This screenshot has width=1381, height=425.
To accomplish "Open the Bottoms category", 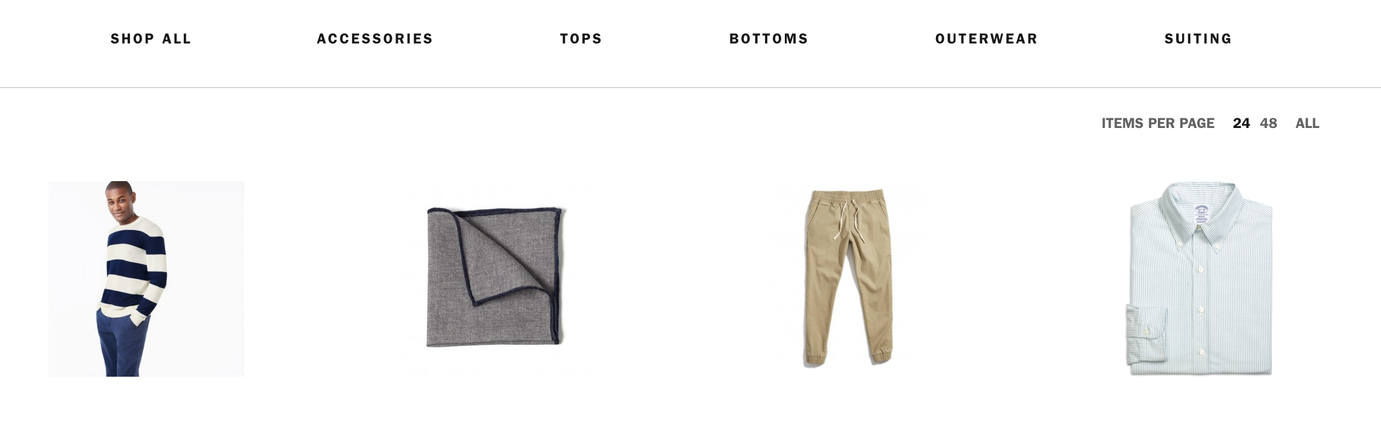I will point(768,39).
